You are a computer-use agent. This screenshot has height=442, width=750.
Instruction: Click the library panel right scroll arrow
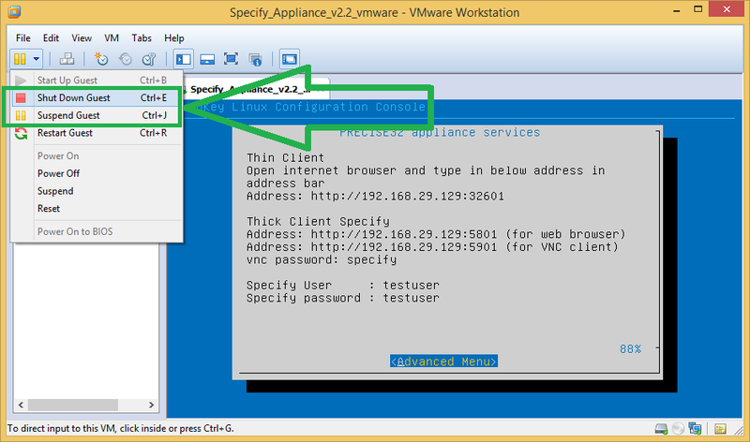pyautogui.click(x=151, y=405)
